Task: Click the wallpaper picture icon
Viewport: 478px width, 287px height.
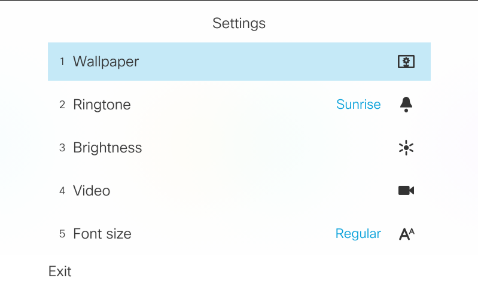Action: click(406, 62)
